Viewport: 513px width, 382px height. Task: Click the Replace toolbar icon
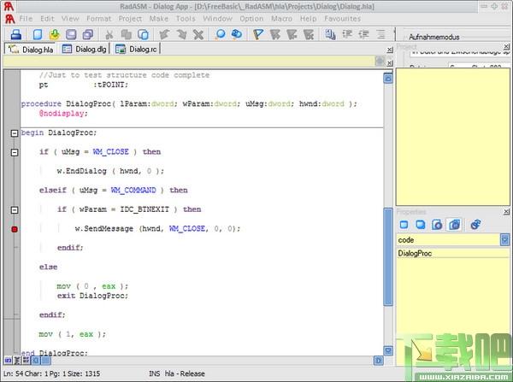coord(237,34)
